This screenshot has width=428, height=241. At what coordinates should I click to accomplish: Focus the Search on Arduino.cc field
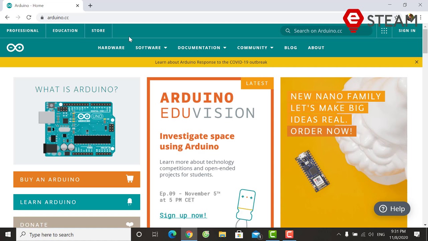(326, 31)
